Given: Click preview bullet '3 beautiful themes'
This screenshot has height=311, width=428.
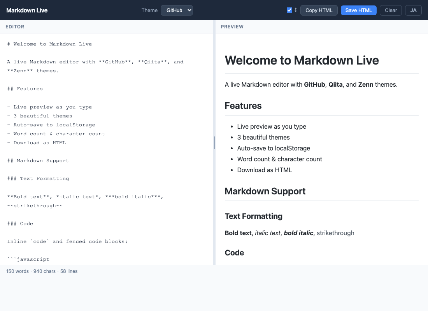Looking at the screenshot, I should [263, 138].
